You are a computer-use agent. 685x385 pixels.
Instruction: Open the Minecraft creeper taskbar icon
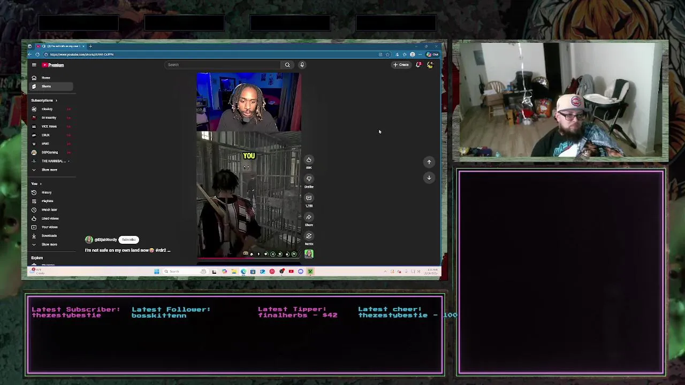(310, 272)
